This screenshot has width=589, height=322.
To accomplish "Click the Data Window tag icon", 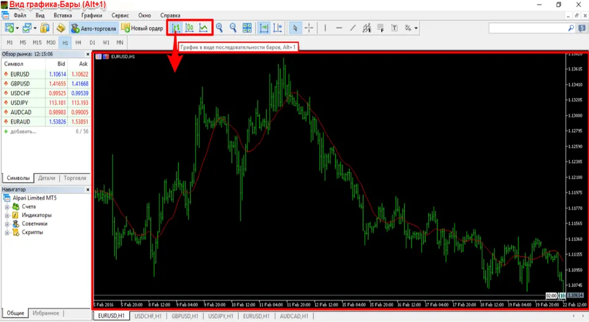I will (61, 28).
